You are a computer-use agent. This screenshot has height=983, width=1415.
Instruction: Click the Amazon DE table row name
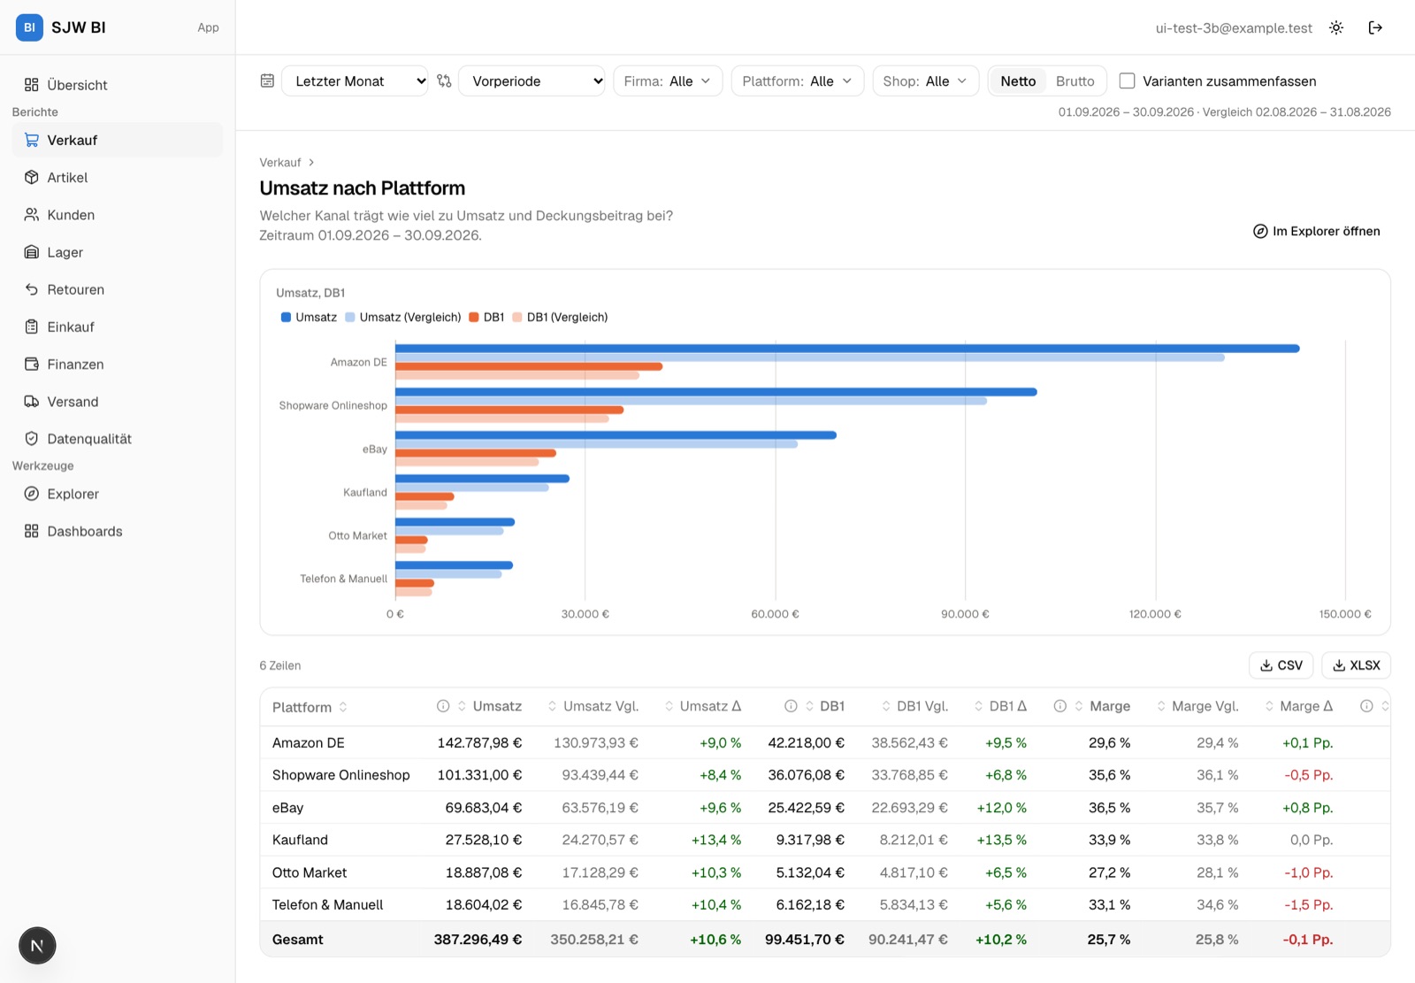point(308,743)
